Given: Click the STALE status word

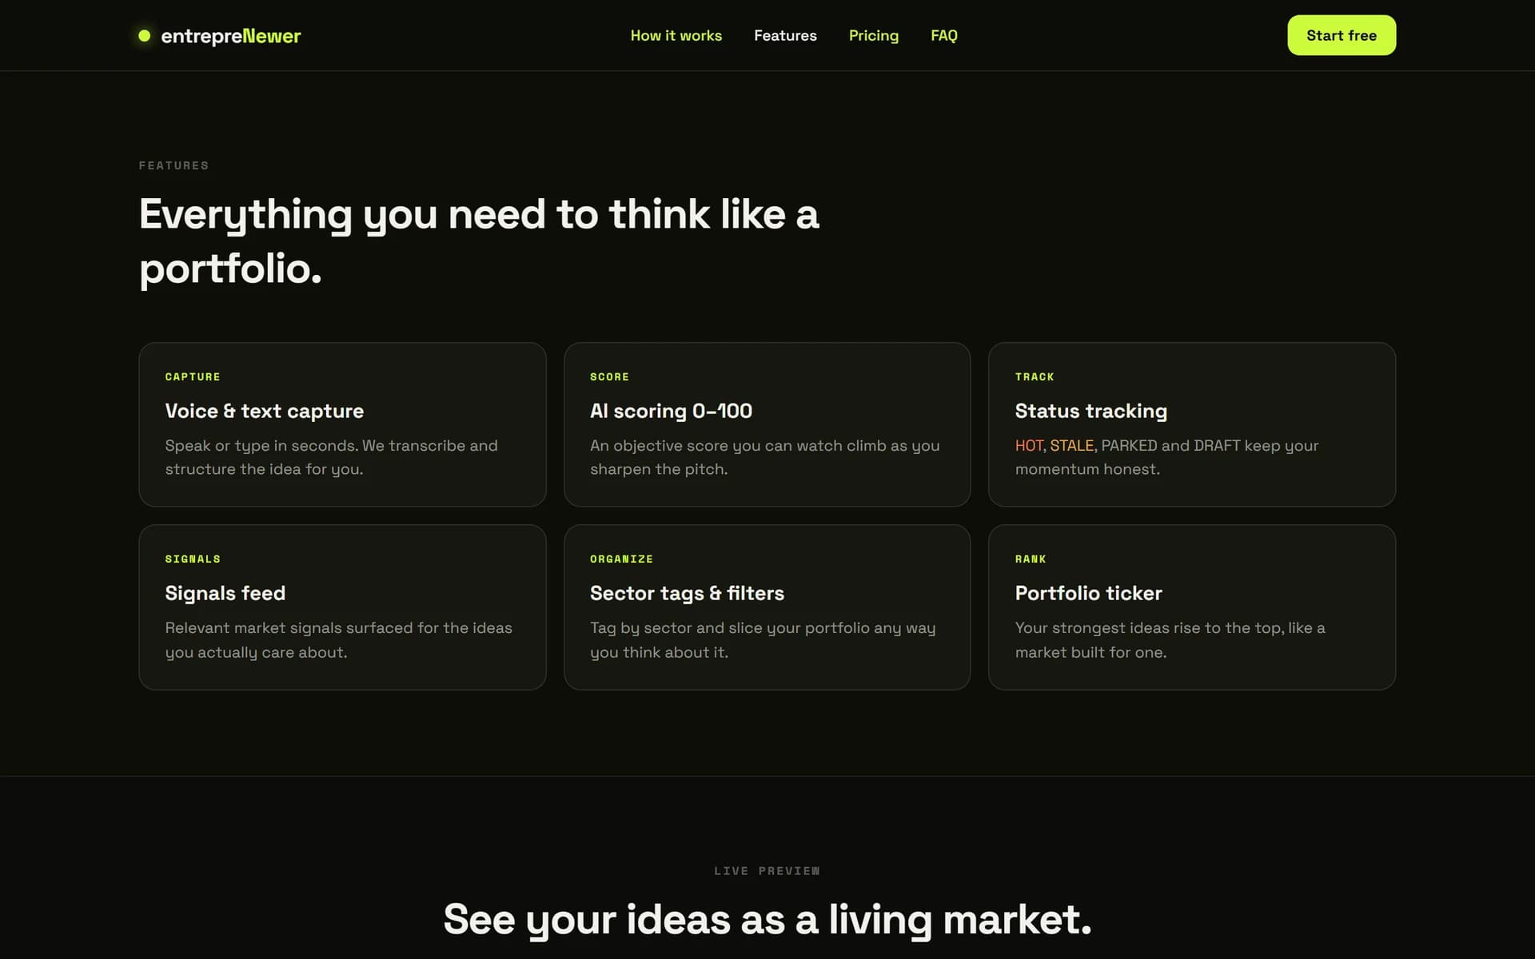Looking at the screenshot, I should pyautogui.click(x=1071, y=445).
